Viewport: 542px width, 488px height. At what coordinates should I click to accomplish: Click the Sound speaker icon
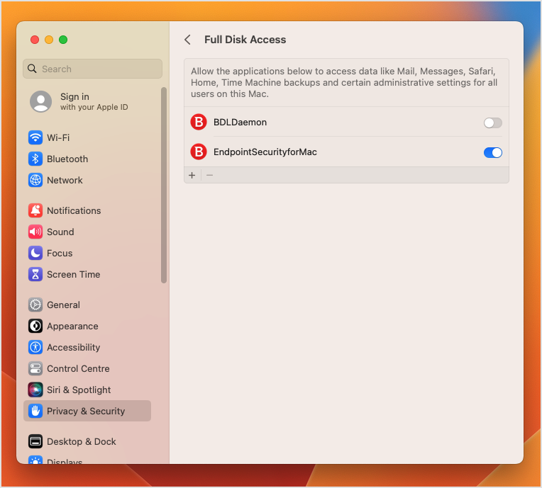pyautogui.click(x=35, y=232)
